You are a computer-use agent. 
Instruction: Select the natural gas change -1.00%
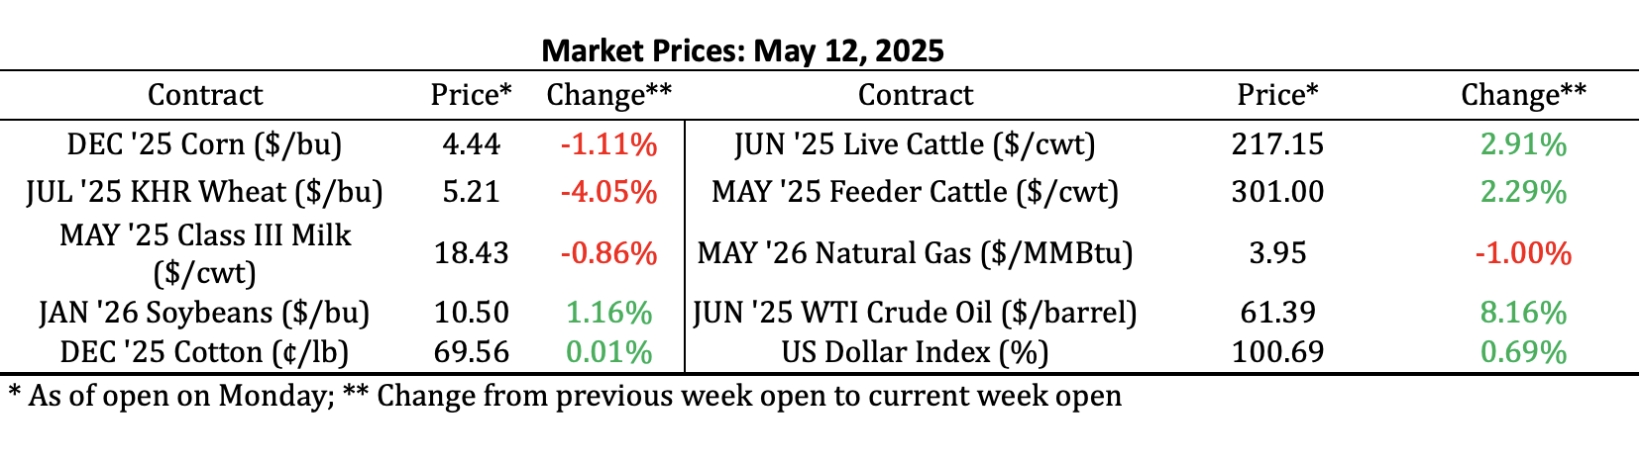1523,253
